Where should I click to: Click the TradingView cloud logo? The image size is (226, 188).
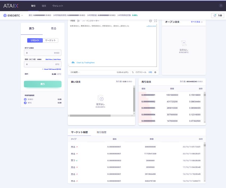pyautogui.click(x=73, y=63)
